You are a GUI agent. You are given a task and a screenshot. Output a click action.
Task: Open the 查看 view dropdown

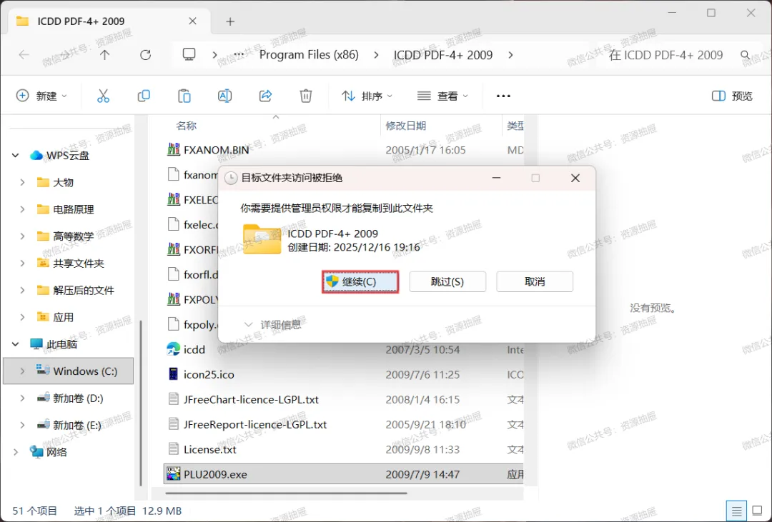pyautogui.click(x=442, y=96)
